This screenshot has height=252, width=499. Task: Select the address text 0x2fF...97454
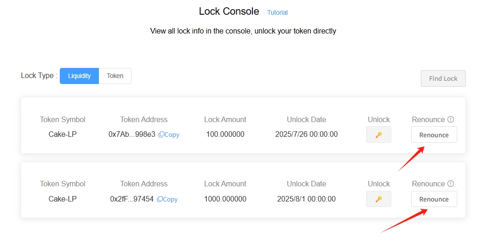(x=132, y=199)
